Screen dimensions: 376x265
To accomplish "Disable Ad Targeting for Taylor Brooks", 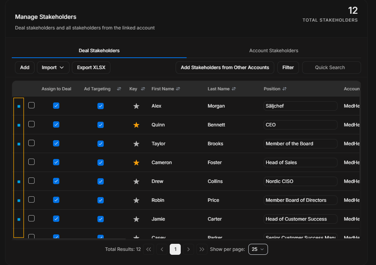I will [101, 144].
